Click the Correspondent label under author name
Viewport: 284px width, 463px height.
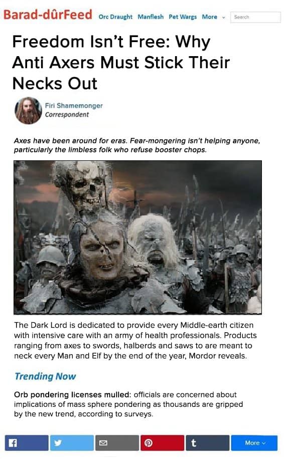67,115
